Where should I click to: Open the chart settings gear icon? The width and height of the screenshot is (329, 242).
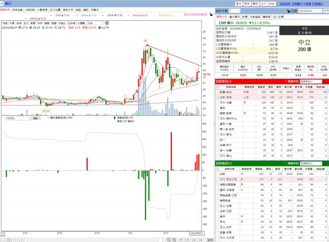(107, 23)
